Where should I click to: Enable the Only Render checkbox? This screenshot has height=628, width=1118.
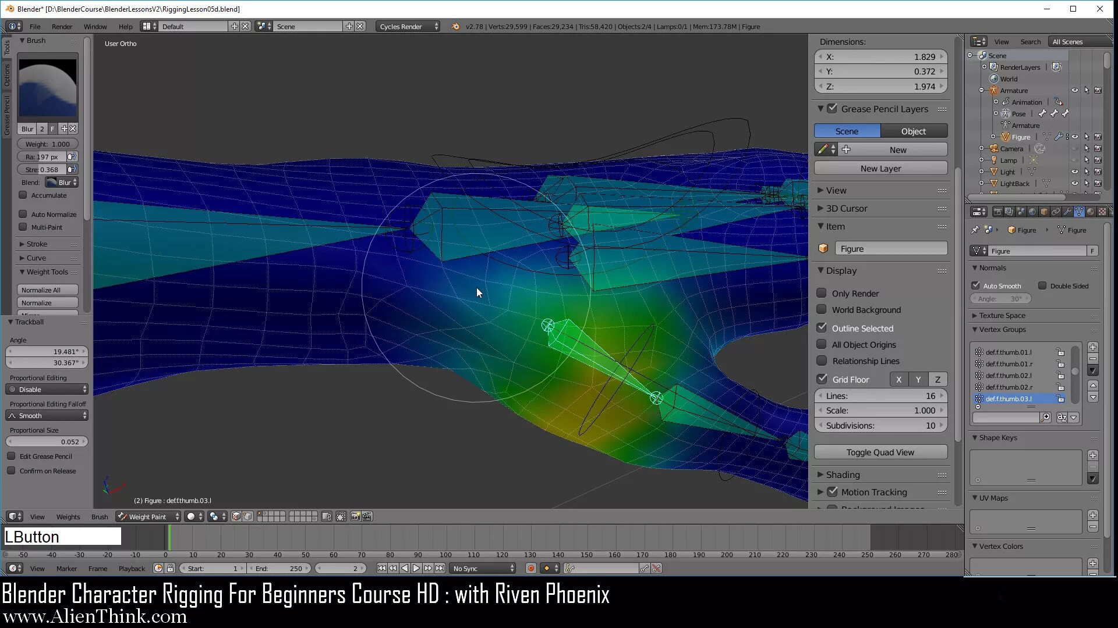(822, 293)
